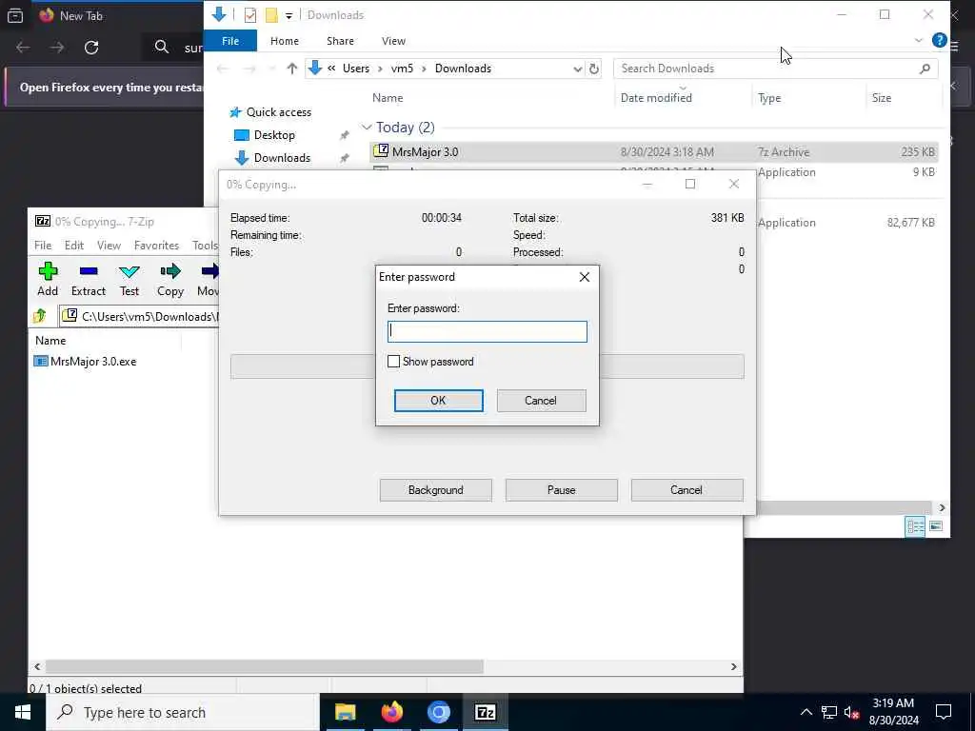The width and height of the screenshot is (975, 731).
Task: Toggle the Show password checkbox
Action: (393, 361)
